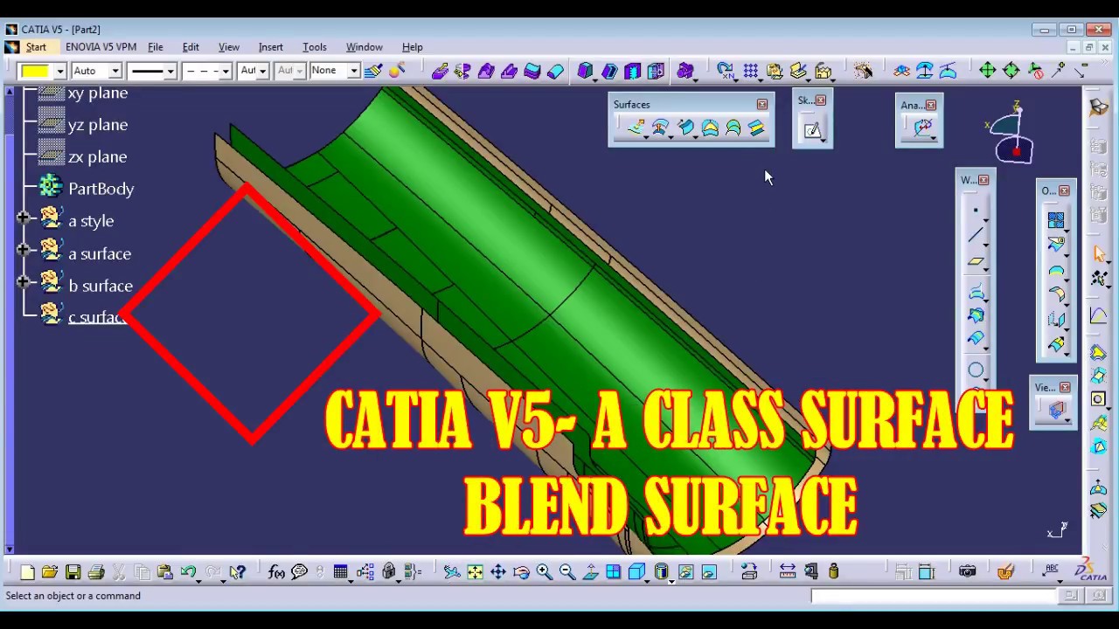Click the Join icon in O... toolbar
The height and width of the screenshot is (629, 1119).
tap(1056, 220)
